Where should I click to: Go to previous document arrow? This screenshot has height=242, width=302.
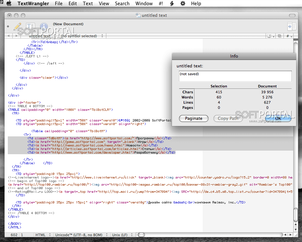(8, 36)
